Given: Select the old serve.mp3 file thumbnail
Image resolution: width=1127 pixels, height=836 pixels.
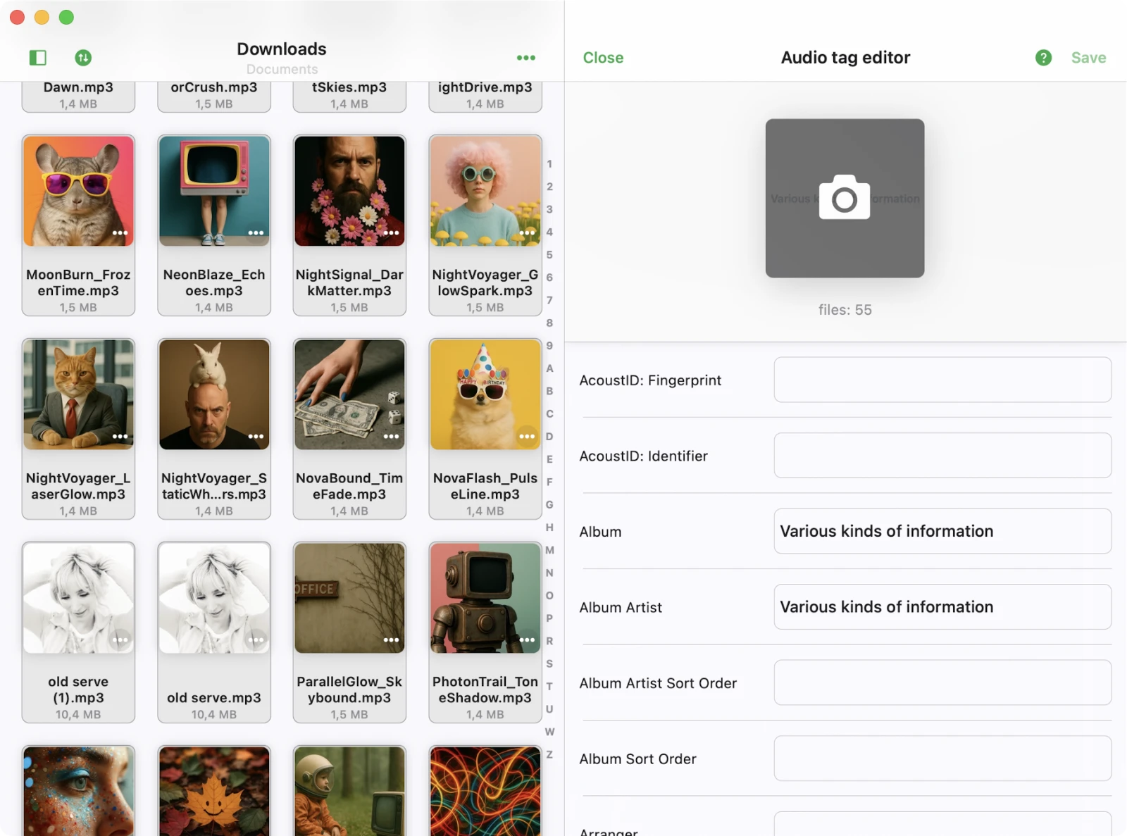Looking at the screenshot, I should 214,598.
